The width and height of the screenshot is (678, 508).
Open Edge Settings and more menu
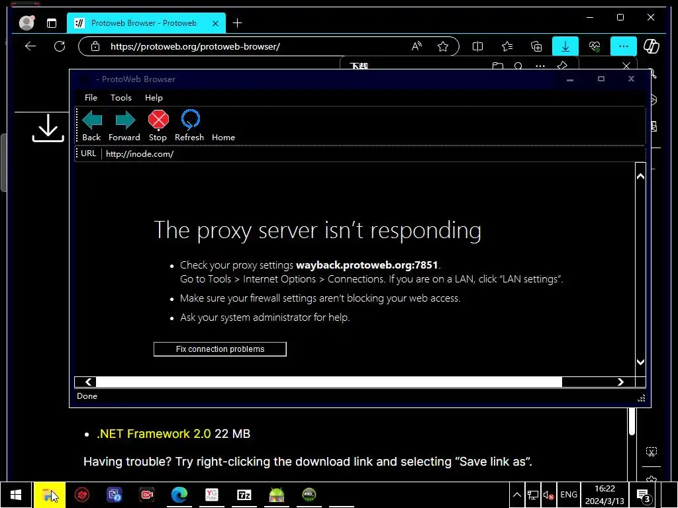click(x=623, y=46)
